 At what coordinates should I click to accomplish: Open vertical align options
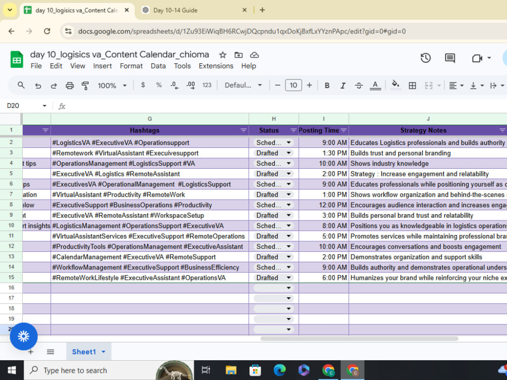tap(477, 85)
